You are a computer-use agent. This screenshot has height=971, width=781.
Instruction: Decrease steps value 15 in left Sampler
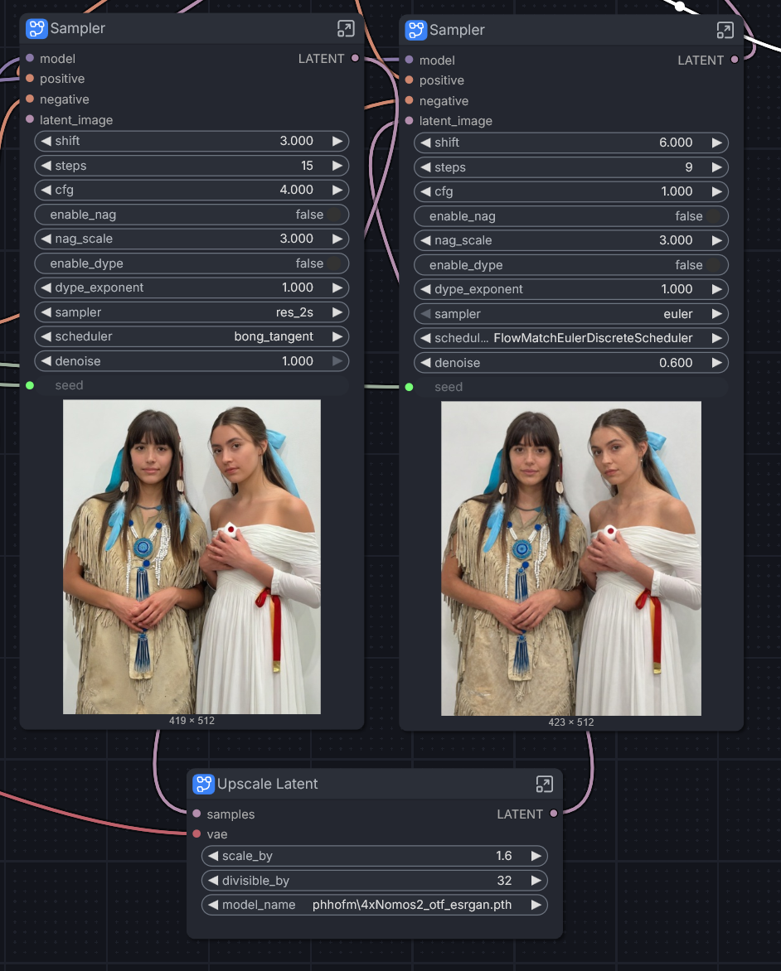point(46,166)
